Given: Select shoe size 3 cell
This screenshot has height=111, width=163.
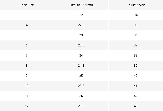Looking at the screenshot, I should click(27, 15).
